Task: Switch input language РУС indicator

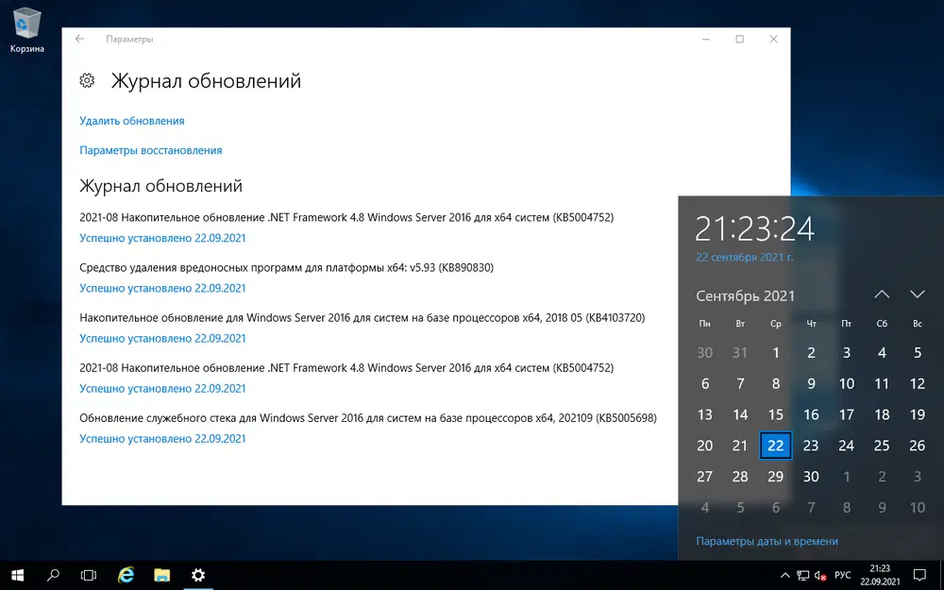Action: 843,576
